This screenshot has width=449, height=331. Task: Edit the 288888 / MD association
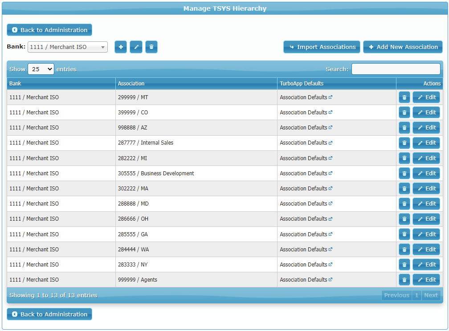pyautogui.click(x=426, y=204)
